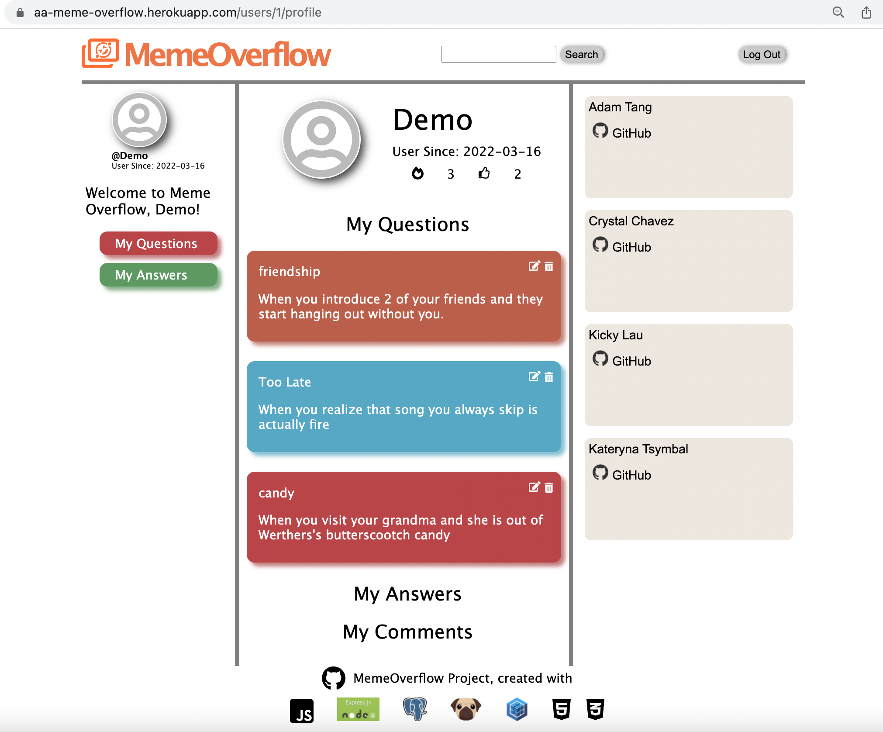Open the My Answers sidebar button
The width and height of the screenshot is (883, 732).
158,275
